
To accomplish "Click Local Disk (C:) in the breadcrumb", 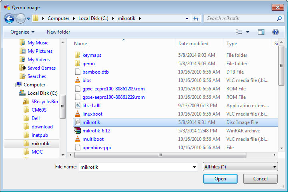I will (93, 18).
